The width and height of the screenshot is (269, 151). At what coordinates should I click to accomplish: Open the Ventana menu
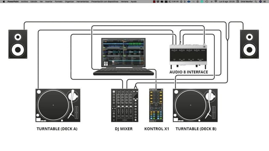pos(124,2)
